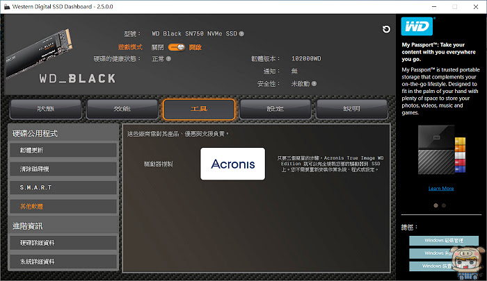Open 硬碟詳細資料 drive details

[x=63, y=243]
